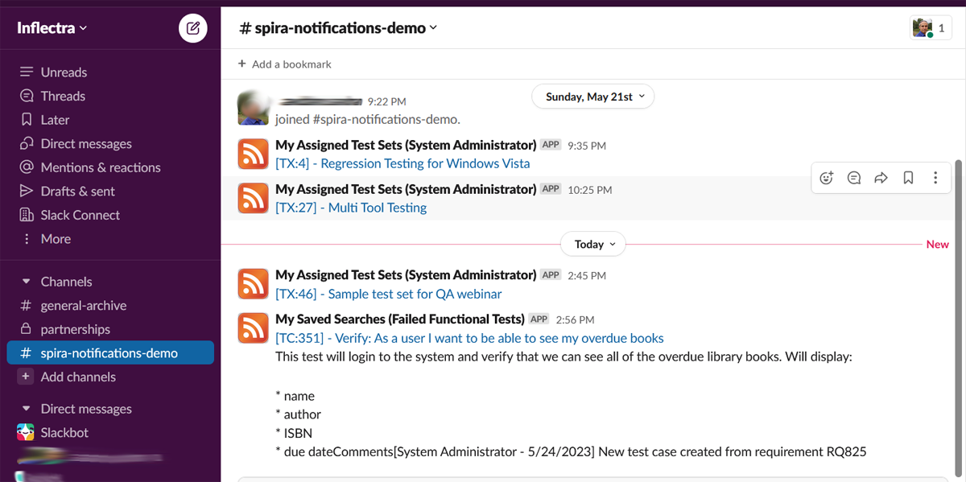Viewport: 966px width, 482px height.
Task: Click RSS icon beside TX:46 message
Action: 253,284
